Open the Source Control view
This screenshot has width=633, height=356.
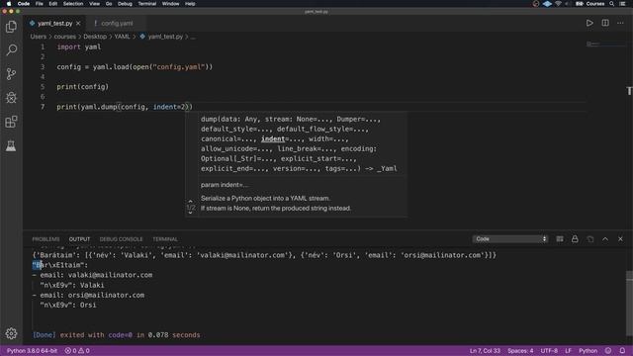[x=11, y=74]
